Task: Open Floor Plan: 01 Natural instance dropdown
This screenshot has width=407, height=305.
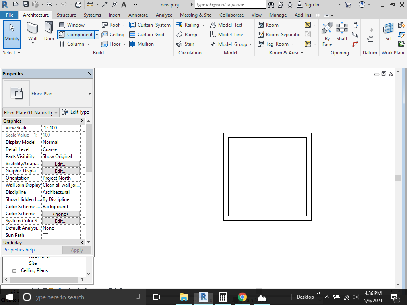Action: tap(56, 112)
